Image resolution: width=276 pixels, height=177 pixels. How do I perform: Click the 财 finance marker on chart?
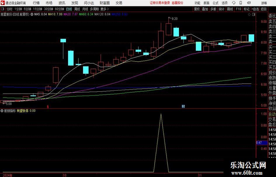point(183,106)
